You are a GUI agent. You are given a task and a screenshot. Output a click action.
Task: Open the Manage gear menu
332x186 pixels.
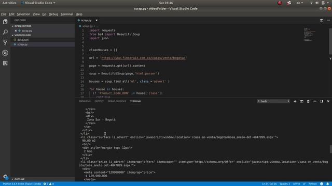pos(5,177)
